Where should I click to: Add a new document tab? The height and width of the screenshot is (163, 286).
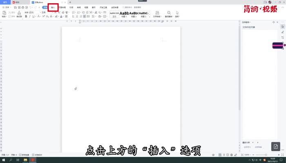[x=70, y=2]
